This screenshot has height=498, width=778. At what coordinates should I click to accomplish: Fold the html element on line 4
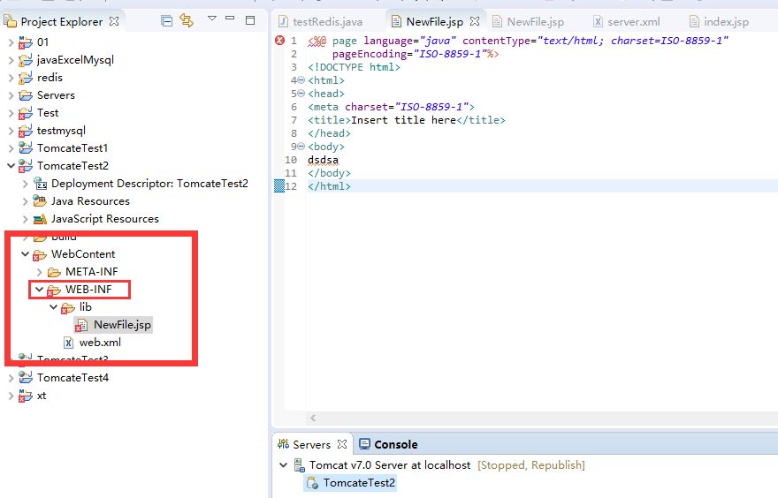[x=301, y=80]
